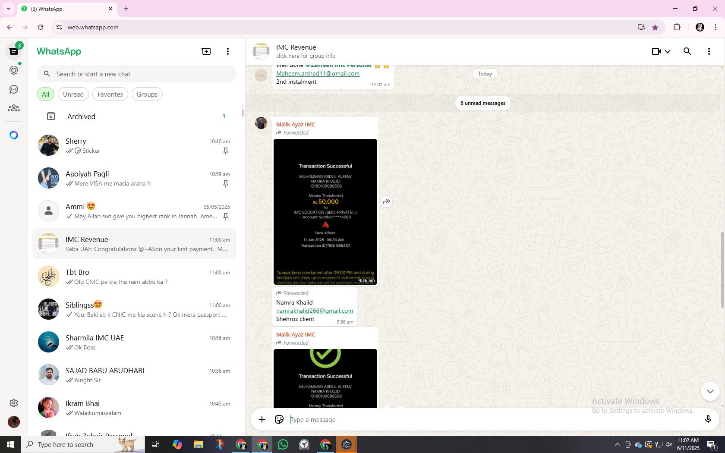This screenshot has height=453, width=725.
Task: Jump to latest messages arrow button
Action: (710, 391)
